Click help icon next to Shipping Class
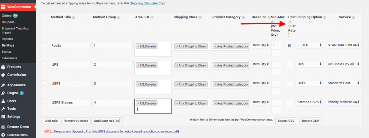Viewport: 369px width, 138px height. pos(200,18)
